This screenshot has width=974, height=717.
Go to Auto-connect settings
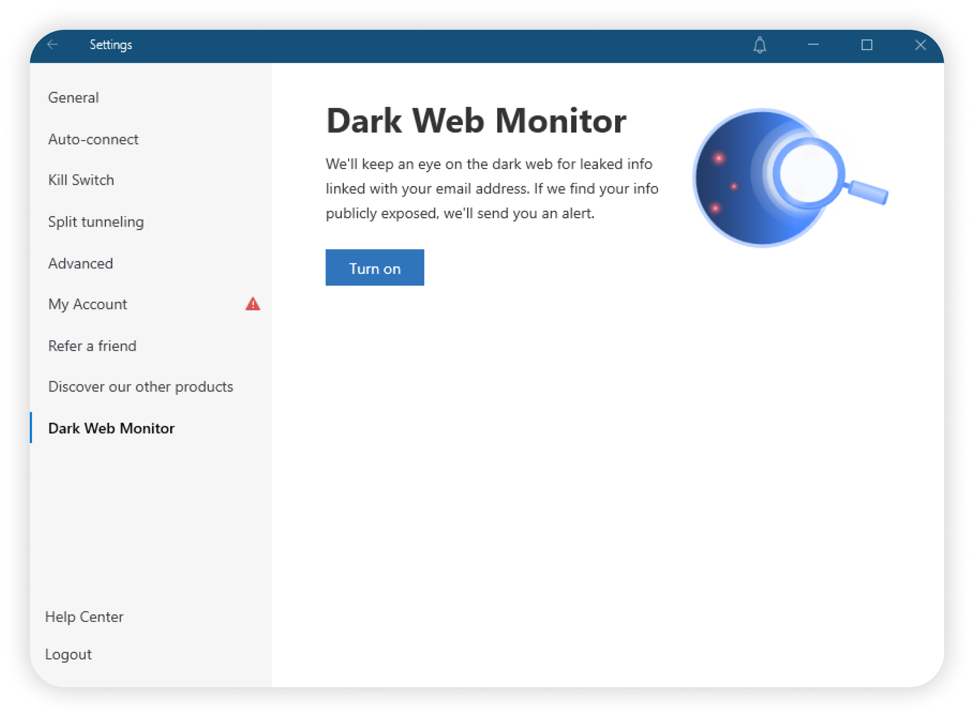click(93, 139)
